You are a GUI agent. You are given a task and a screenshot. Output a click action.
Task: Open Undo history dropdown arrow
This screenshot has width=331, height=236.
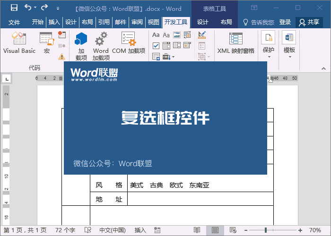point(35,8)
